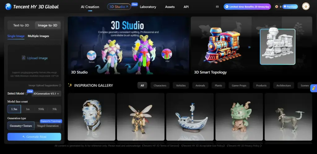Filter gallery by Scenes
Image resolution: width=317 pixels, height=154 pixels.
coord(305,86)
